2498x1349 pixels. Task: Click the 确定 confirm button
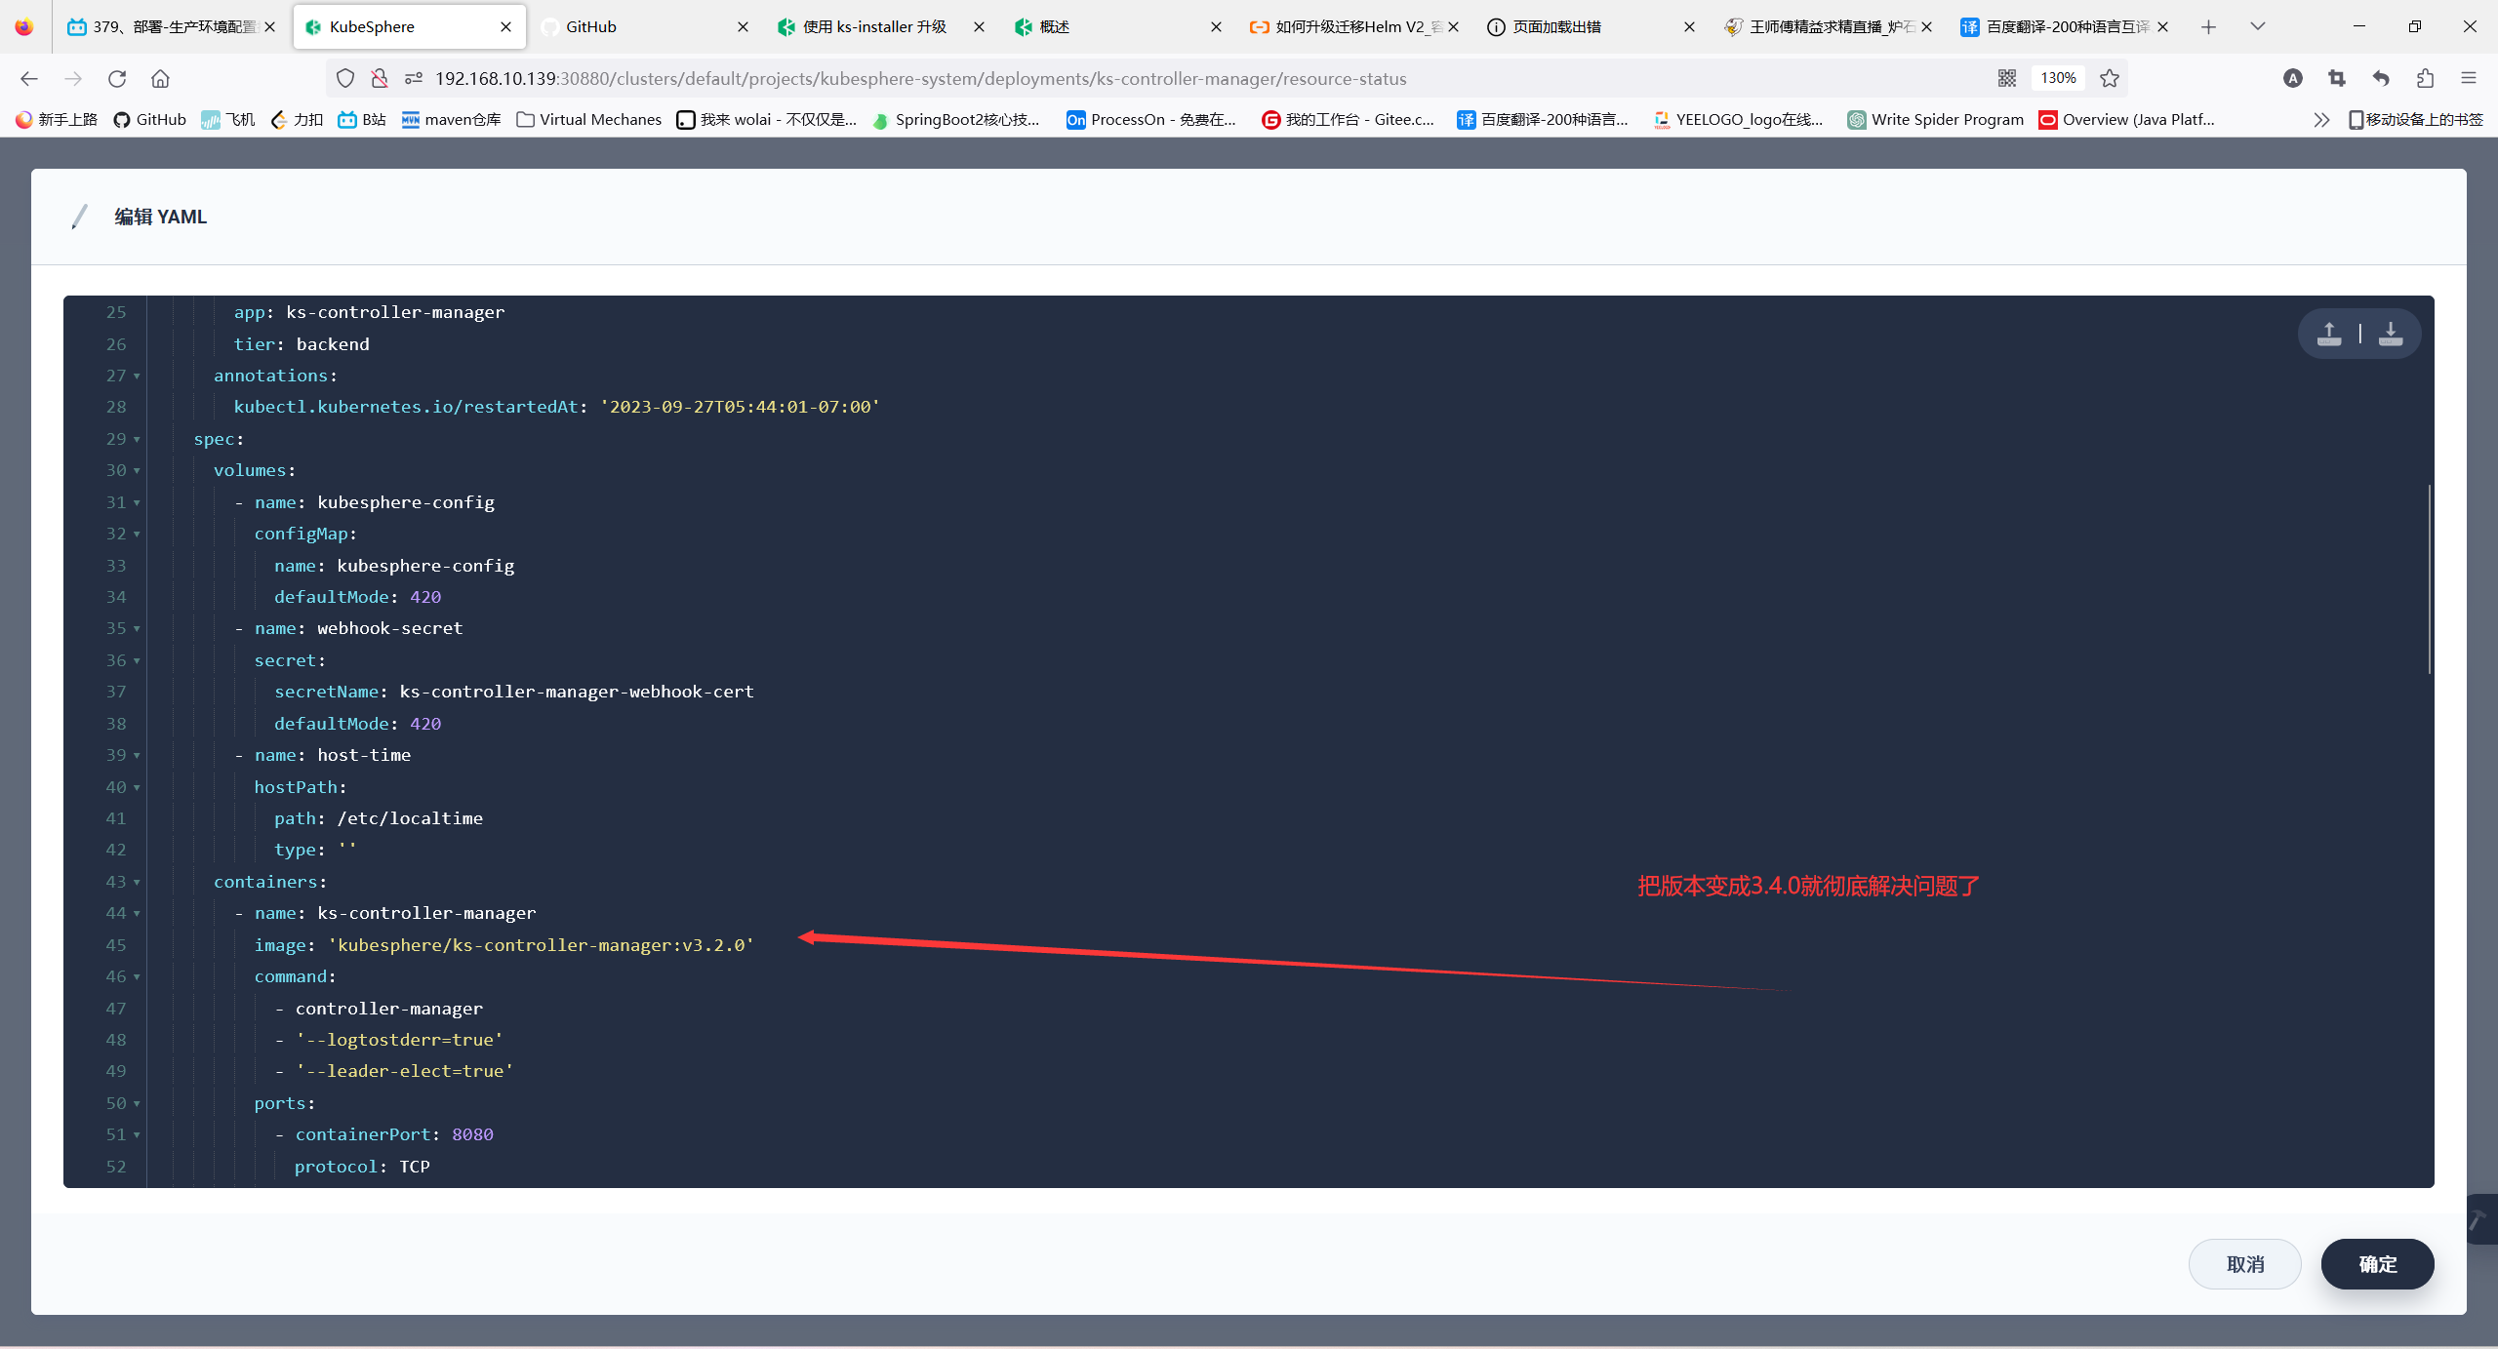pyautogui.click(x=2377, y=1264)
